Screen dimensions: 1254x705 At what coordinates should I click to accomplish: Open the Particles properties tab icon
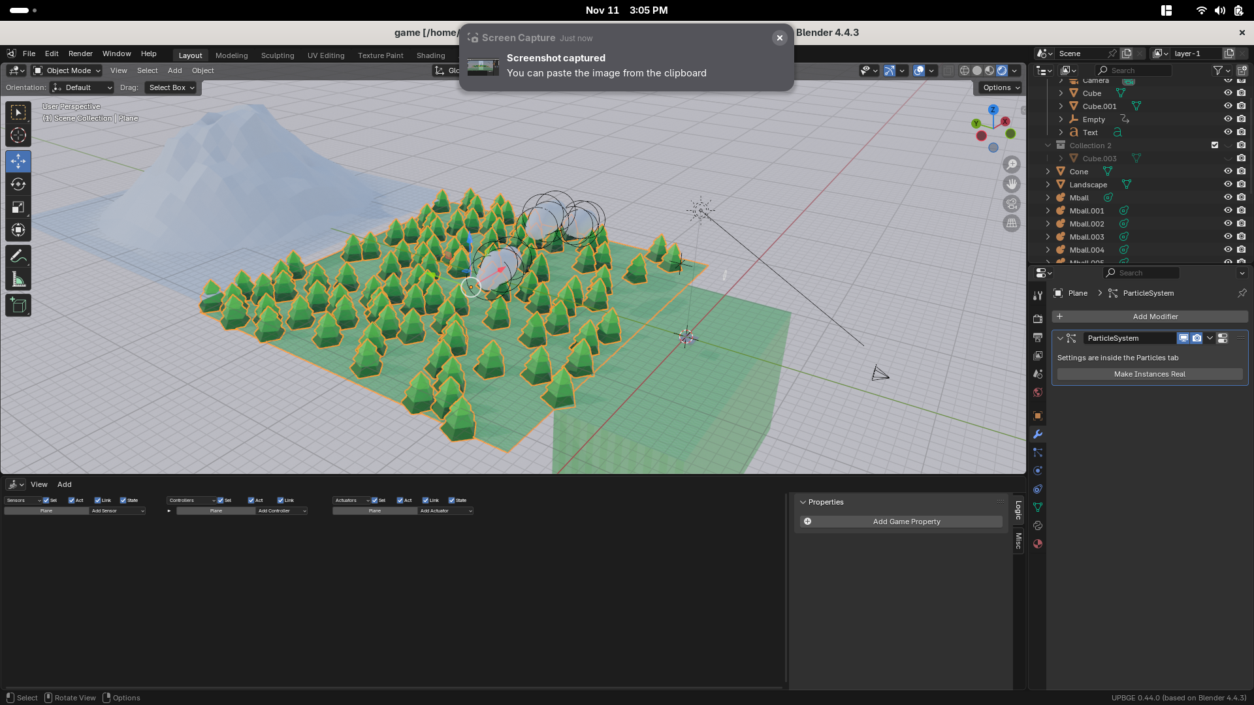1038,452
